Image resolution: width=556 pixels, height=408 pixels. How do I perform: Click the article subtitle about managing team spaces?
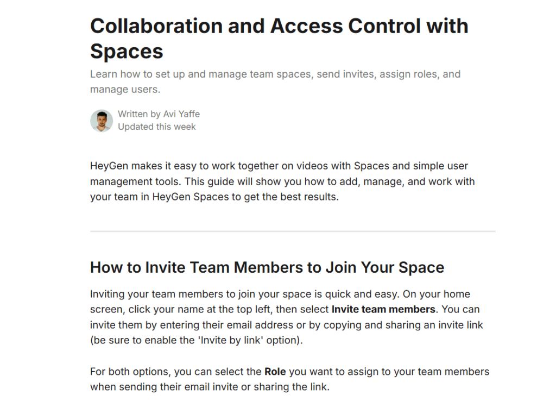[x=275, y=81]
